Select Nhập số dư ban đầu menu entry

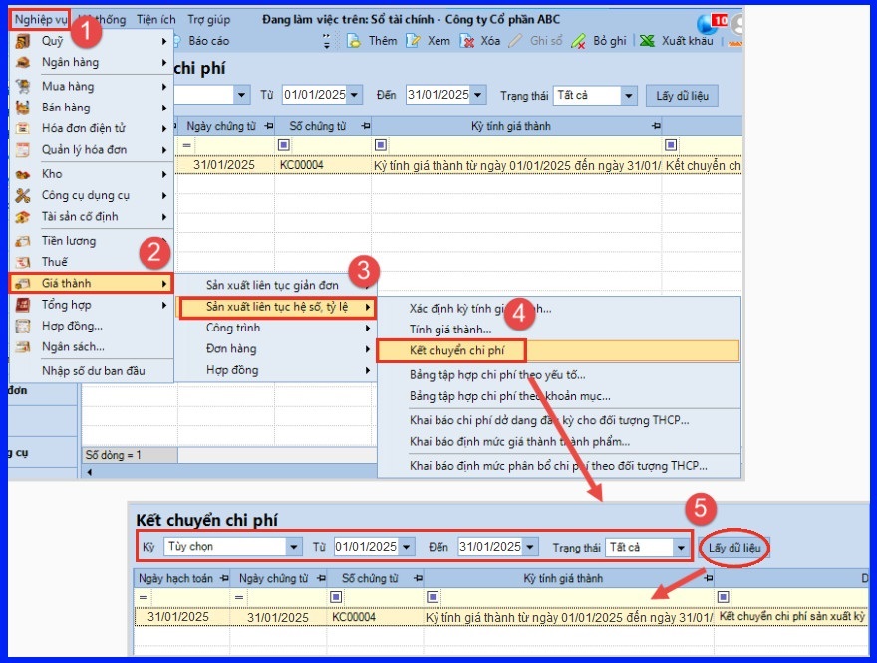[x=93, y=370]
